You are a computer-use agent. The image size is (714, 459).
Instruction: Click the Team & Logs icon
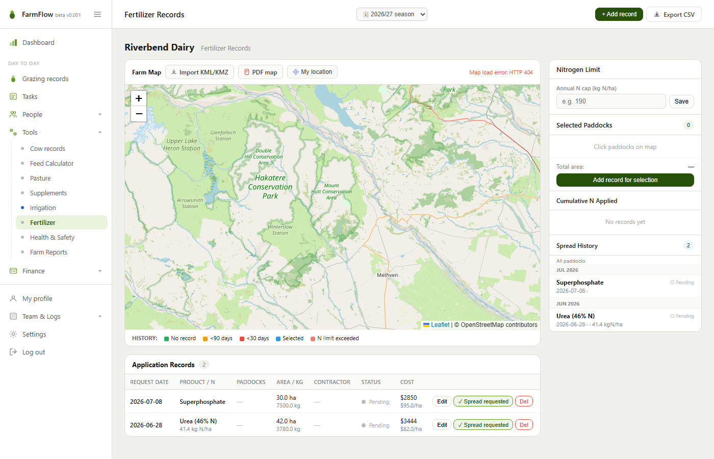click(13, 317)
